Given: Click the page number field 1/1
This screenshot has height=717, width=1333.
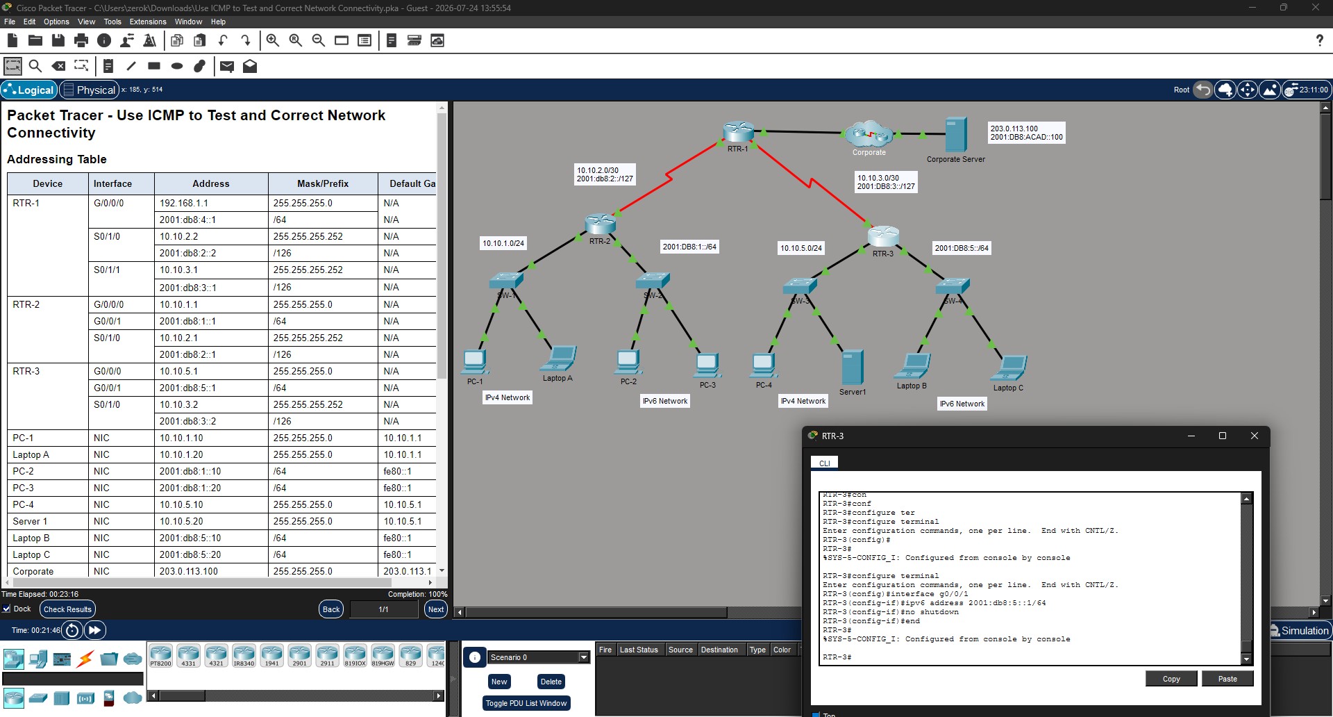Looking at the screenshot, I should tap(383, 609).
